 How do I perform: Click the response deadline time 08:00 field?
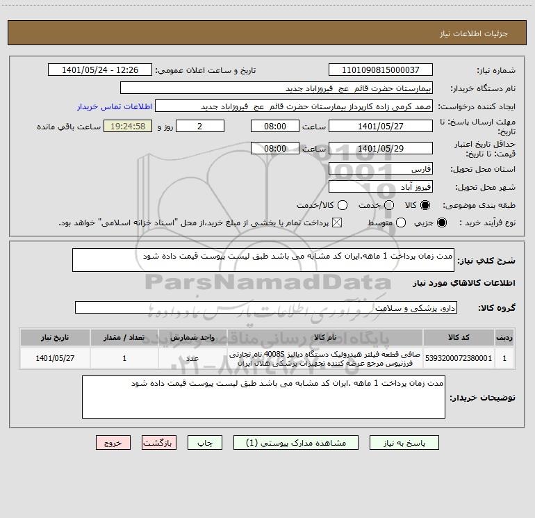click(x=275, y=126)
